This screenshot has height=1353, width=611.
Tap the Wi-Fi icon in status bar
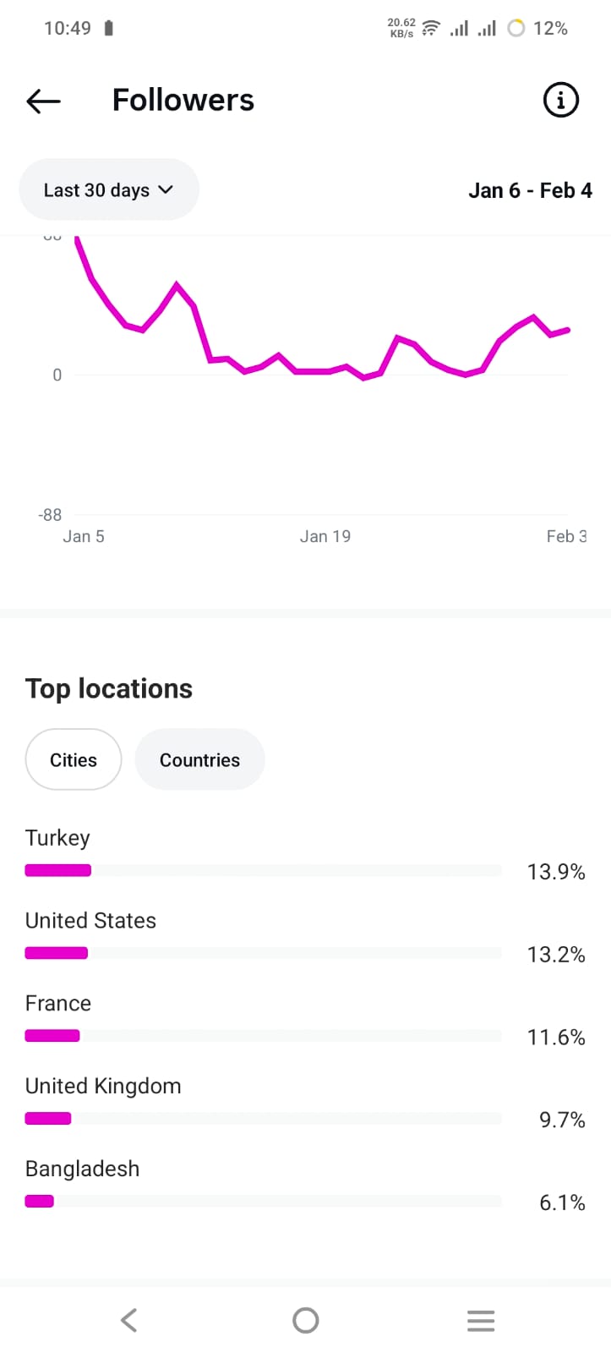pos(431,28)
